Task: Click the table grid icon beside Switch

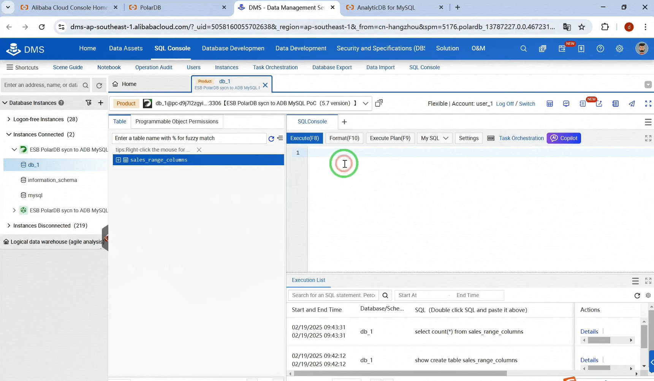Action: pyautogui.click(x=549, y=104)
